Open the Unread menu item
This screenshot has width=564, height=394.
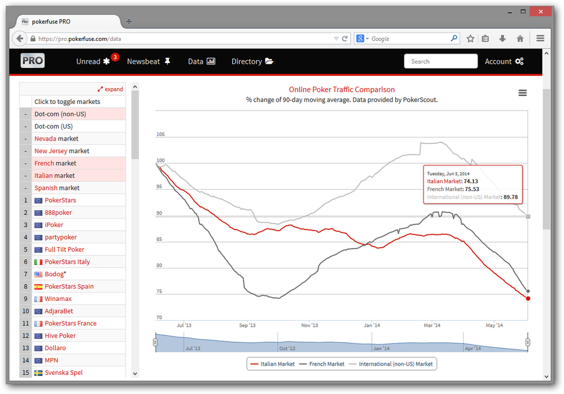(93, 61)
